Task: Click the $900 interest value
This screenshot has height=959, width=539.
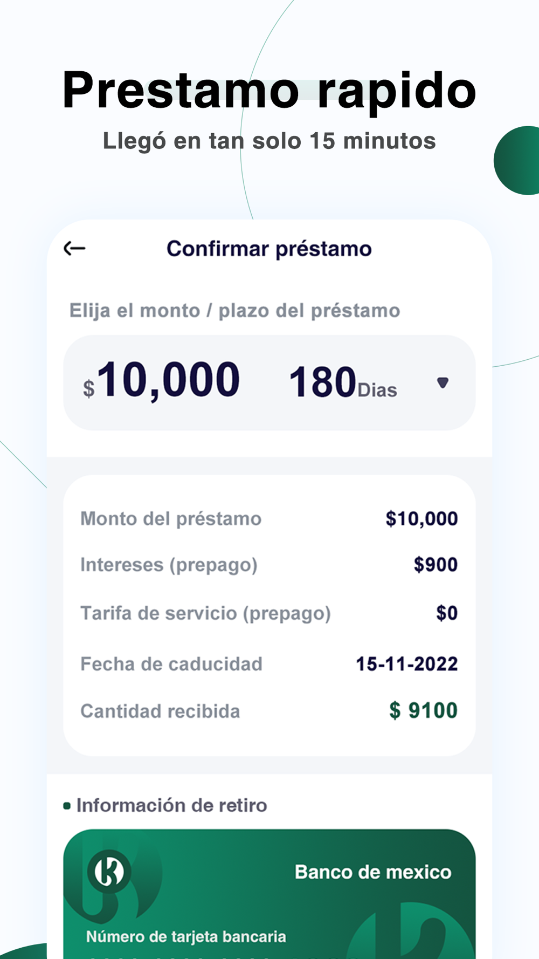Action: click(x=436, y=565)
